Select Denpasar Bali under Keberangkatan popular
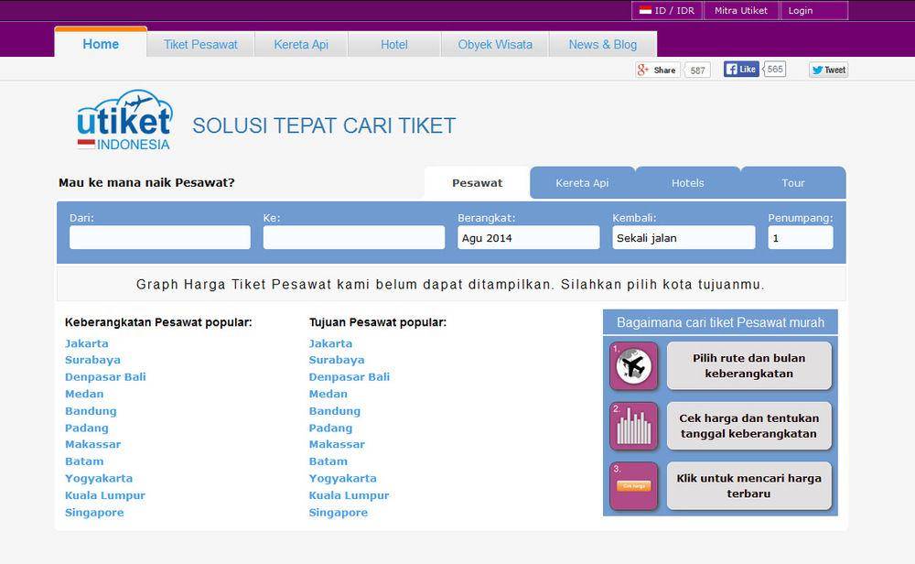The image size is (915, 564). click(x=105, y=377)
